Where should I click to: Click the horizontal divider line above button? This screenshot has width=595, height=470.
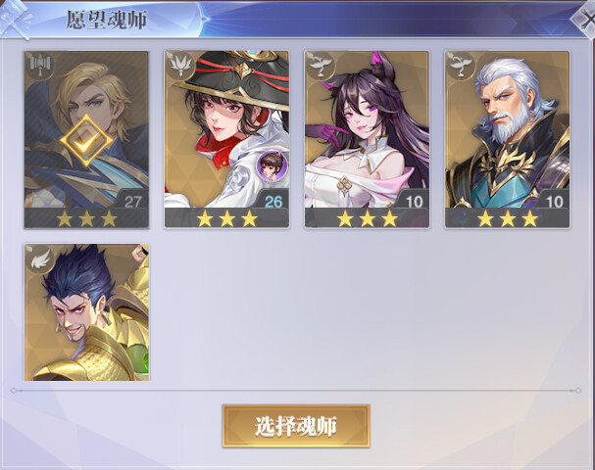point(296,390)
